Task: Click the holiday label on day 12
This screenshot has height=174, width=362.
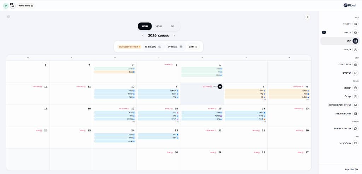Action: (x=37, y=86)
